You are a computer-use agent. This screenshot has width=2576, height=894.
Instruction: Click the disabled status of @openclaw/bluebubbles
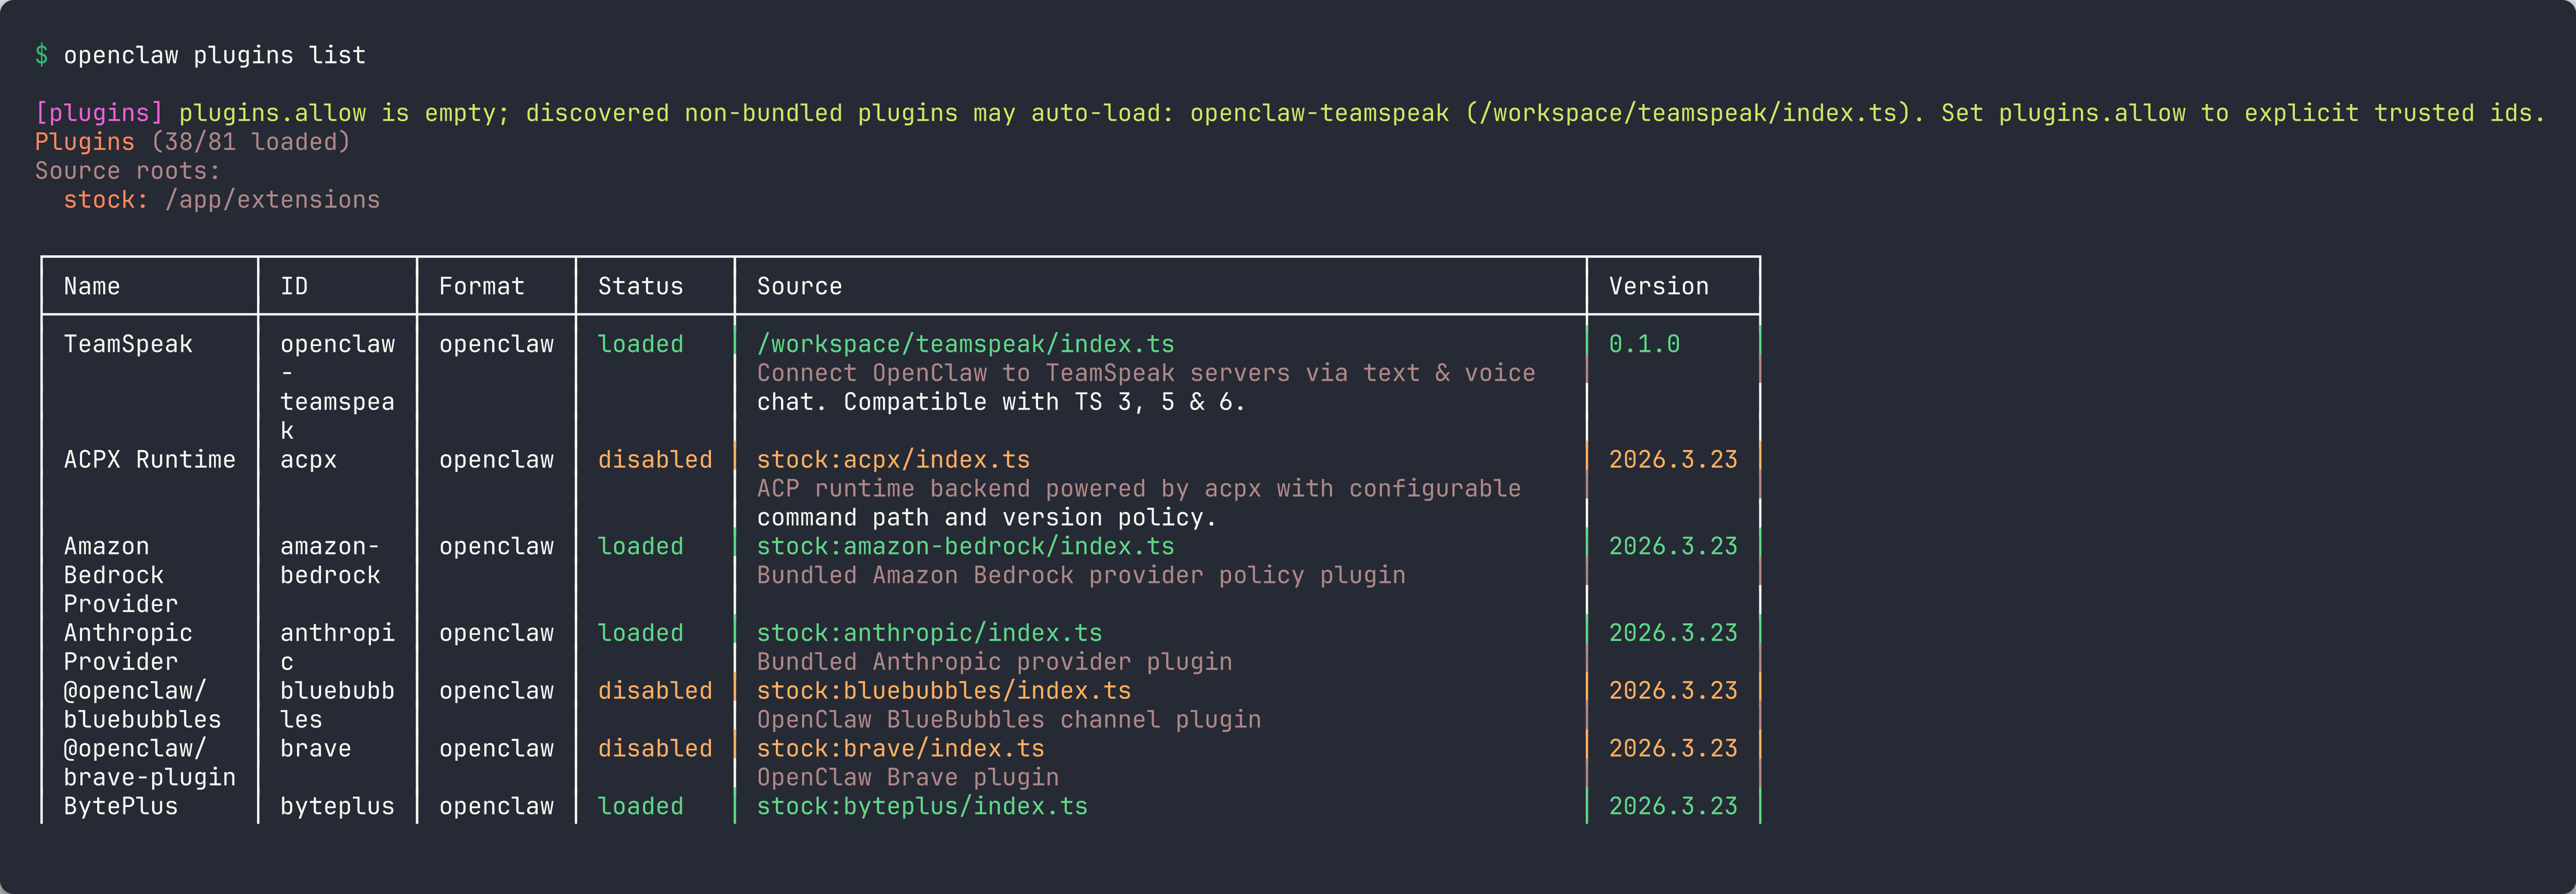pos(655,690)
